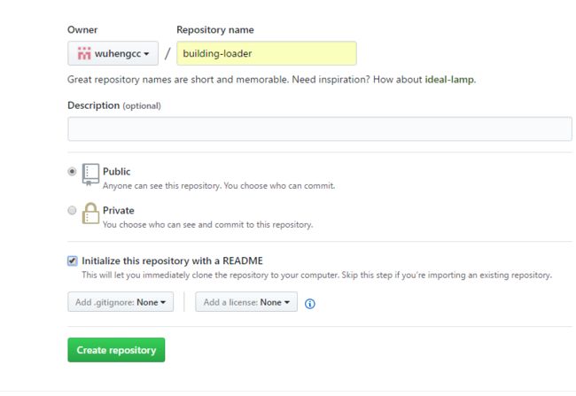Click the Create repository button
The height and width of the screenshot is (396, 576).
tap(116, 350)
